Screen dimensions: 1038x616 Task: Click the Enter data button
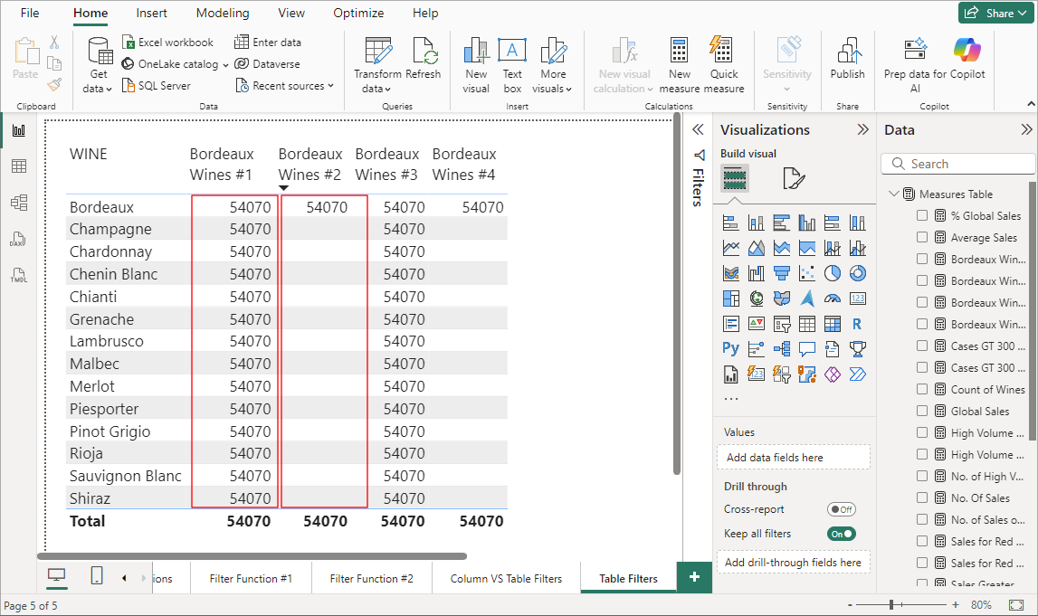tap(268, 43)
